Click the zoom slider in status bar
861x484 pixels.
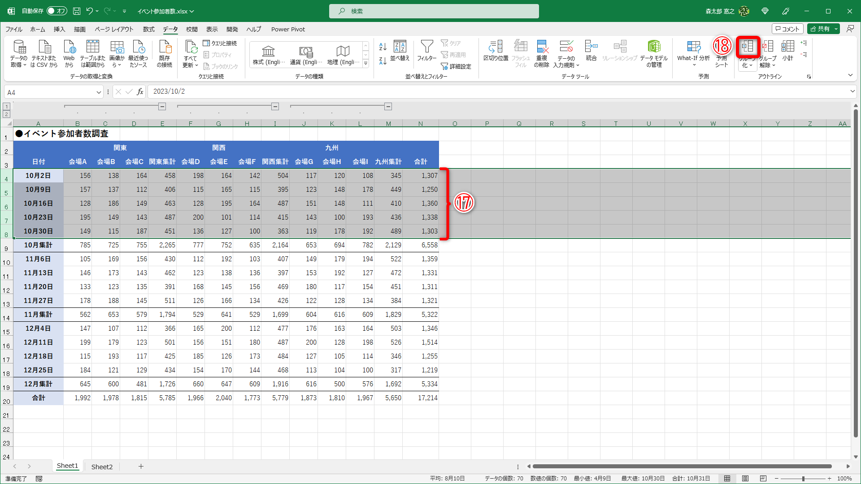click(803, 479)
